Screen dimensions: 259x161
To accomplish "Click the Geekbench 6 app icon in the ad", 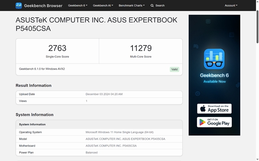I will tap(214, 59).
